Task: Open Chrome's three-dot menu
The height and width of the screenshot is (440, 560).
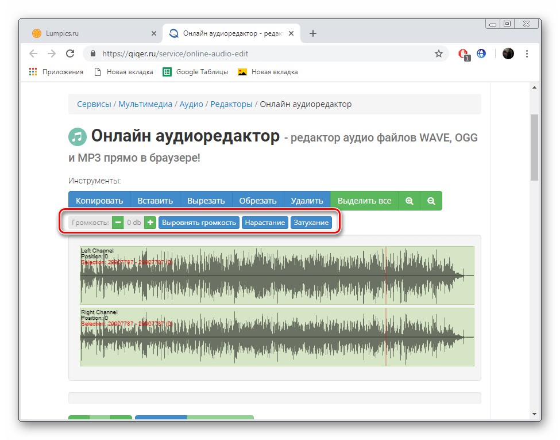Action: (x=527, y=53)
